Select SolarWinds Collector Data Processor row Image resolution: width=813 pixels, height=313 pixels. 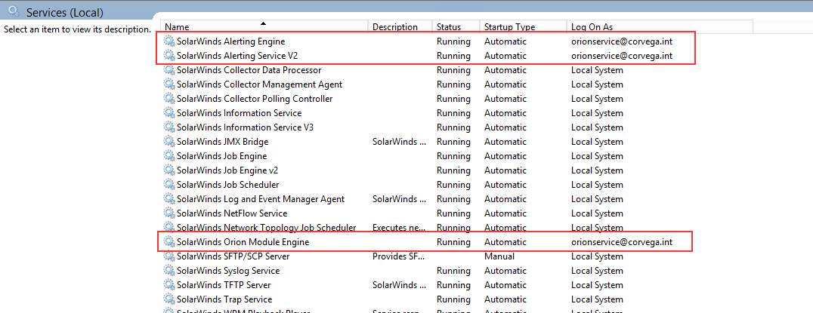(249, 70)
